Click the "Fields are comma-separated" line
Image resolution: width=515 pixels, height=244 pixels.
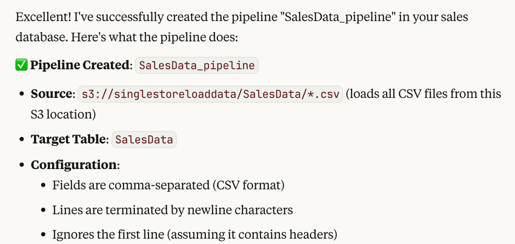click(168, 185)
